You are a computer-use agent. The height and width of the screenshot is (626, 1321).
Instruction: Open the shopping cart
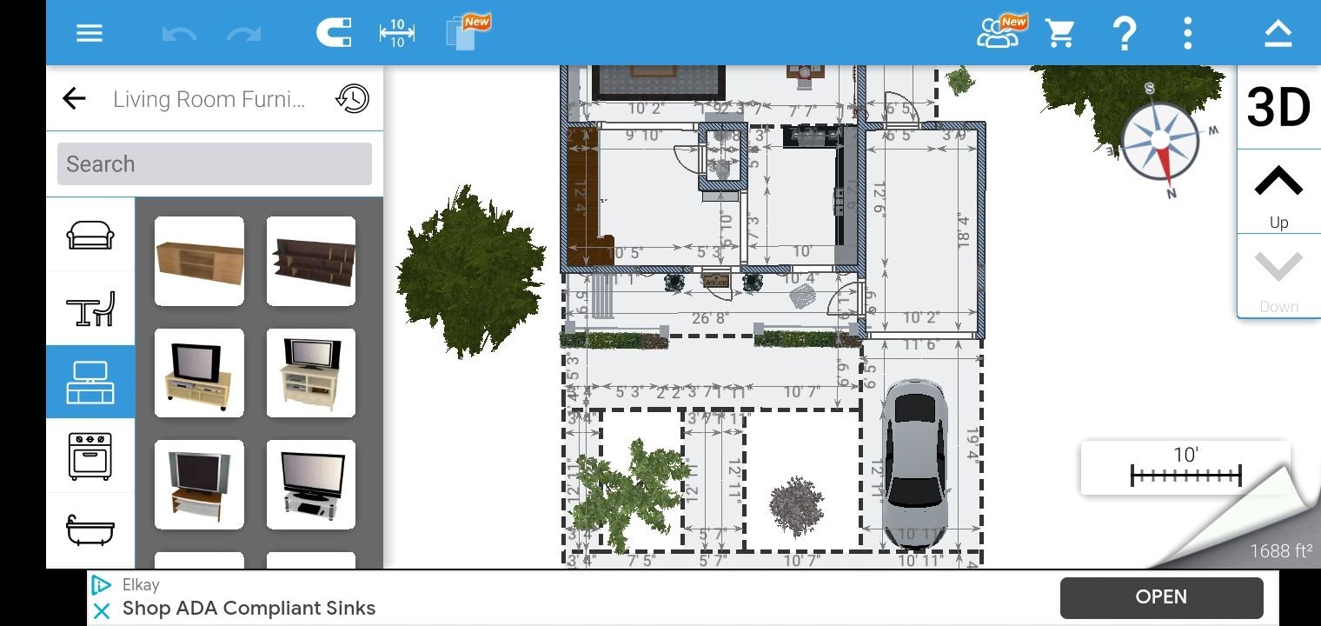pos(1060,32)
